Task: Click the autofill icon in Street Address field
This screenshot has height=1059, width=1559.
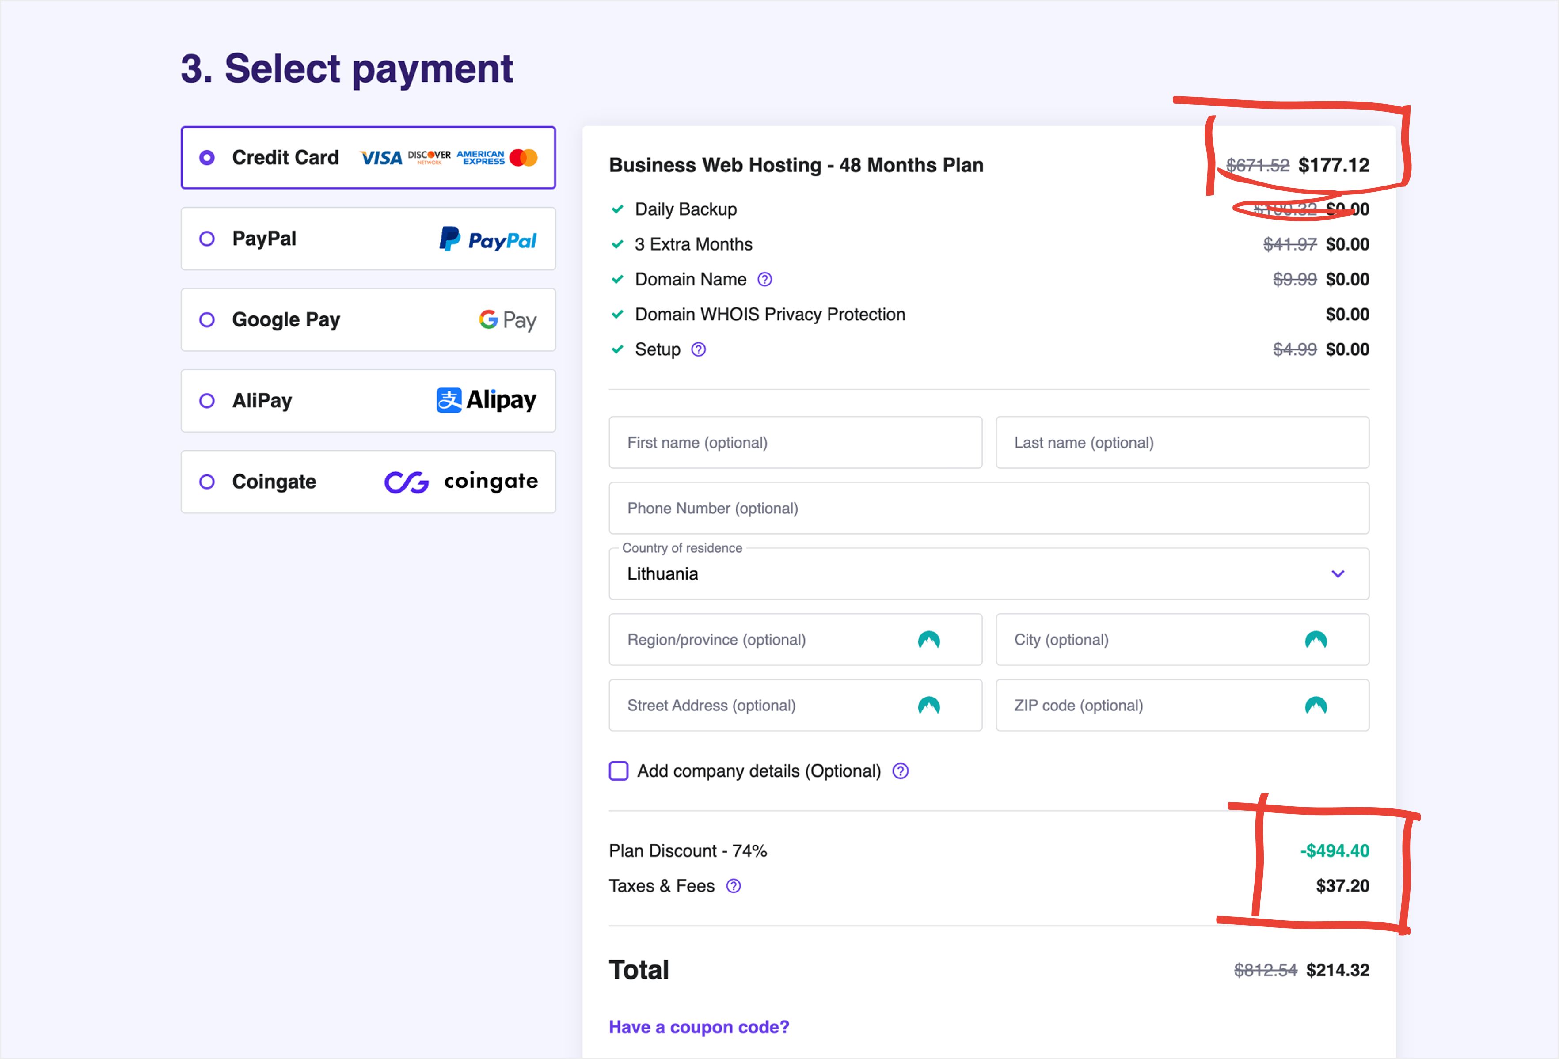Action: tap(928, 706)
